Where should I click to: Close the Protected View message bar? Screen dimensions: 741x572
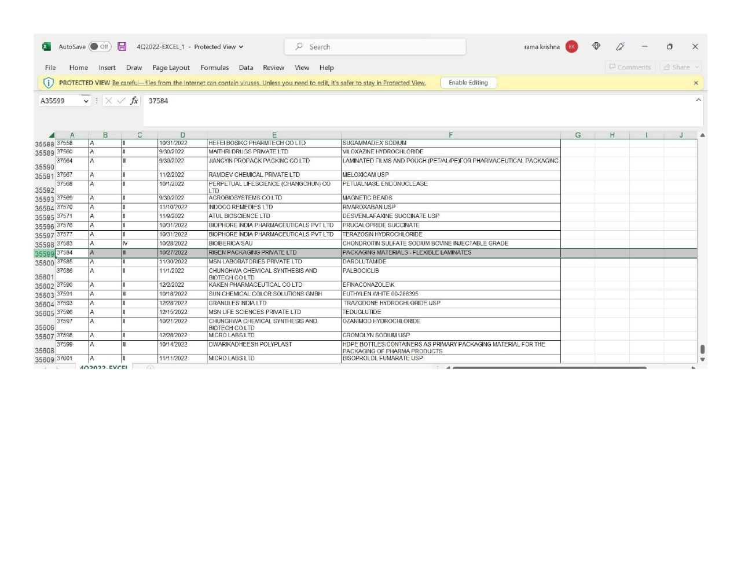(x=696, y=83)
